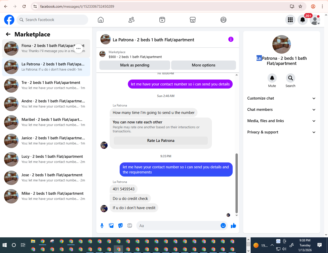Open the emoji picker in message box

click(223, 226)
